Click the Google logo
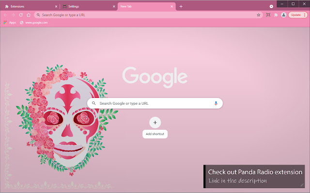 [x=155, y=77]
